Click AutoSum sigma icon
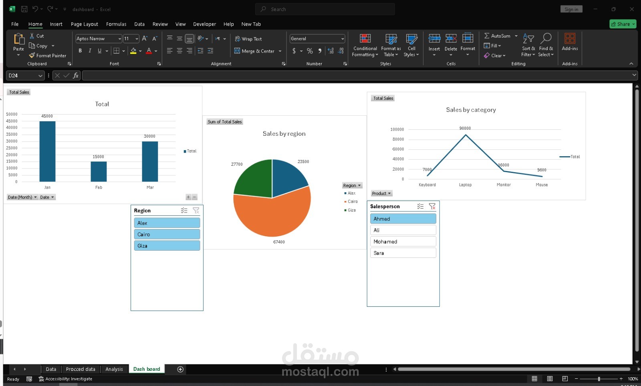This screenshot has height=386, width=641. pos(487,36)
